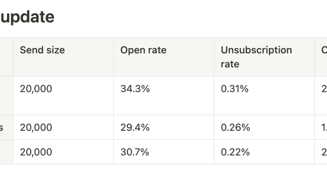This screenshot has height=183, width=327.
Task: Select the 34.3% open rate cell
Action: 163,96
